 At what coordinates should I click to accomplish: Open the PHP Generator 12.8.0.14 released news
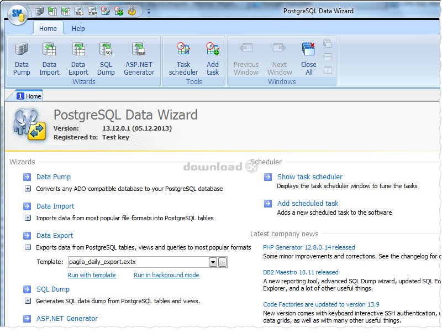[x=309, y=247]
